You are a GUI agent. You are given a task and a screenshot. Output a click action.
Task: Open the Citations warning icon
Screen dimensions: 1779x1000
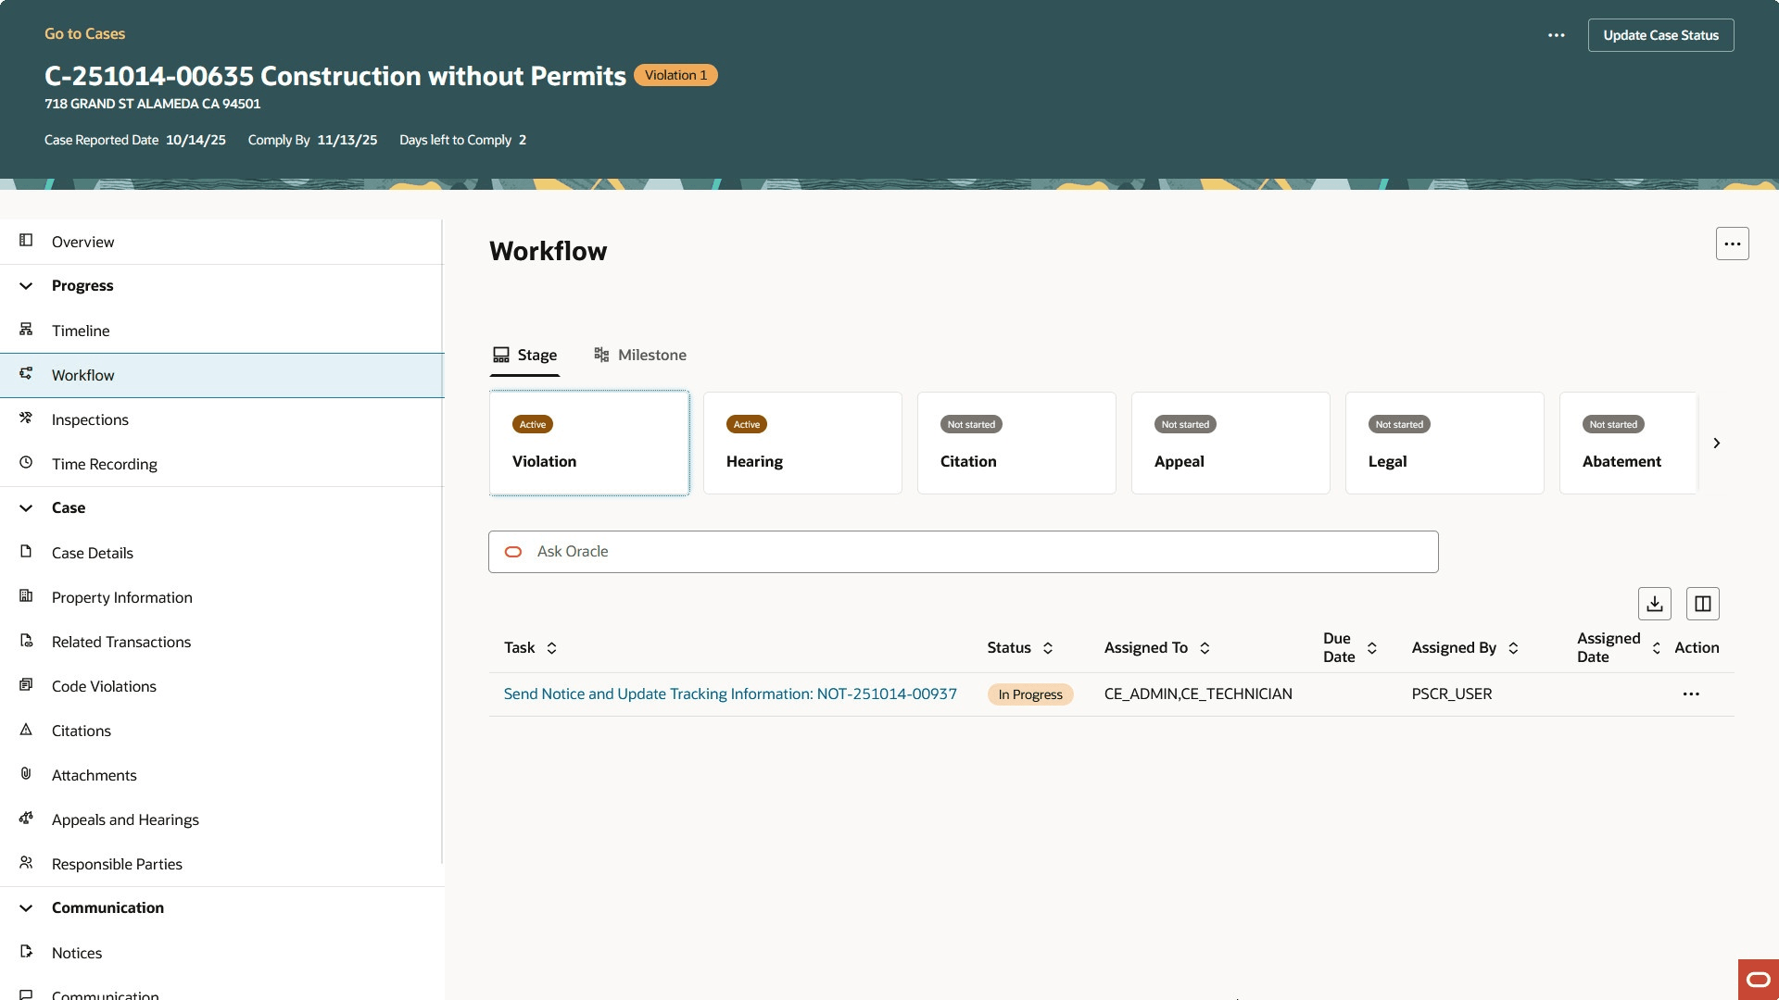point(25,730)
